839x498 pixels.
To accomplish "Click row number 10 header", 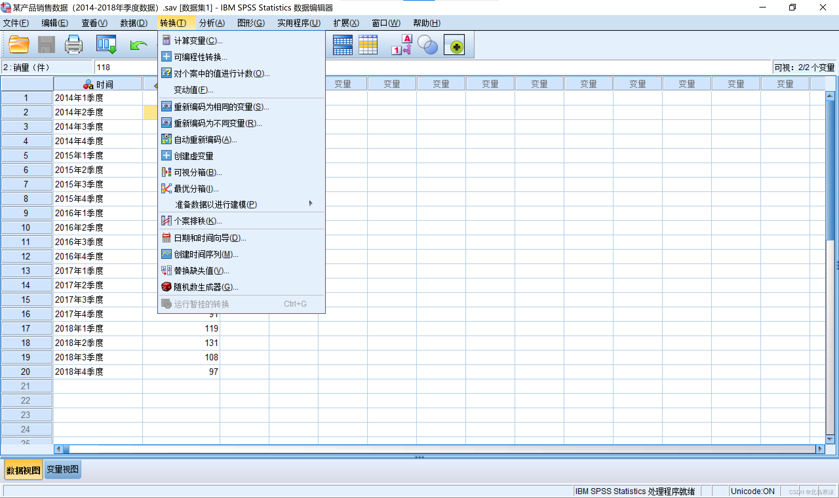I will pos(26,227).
